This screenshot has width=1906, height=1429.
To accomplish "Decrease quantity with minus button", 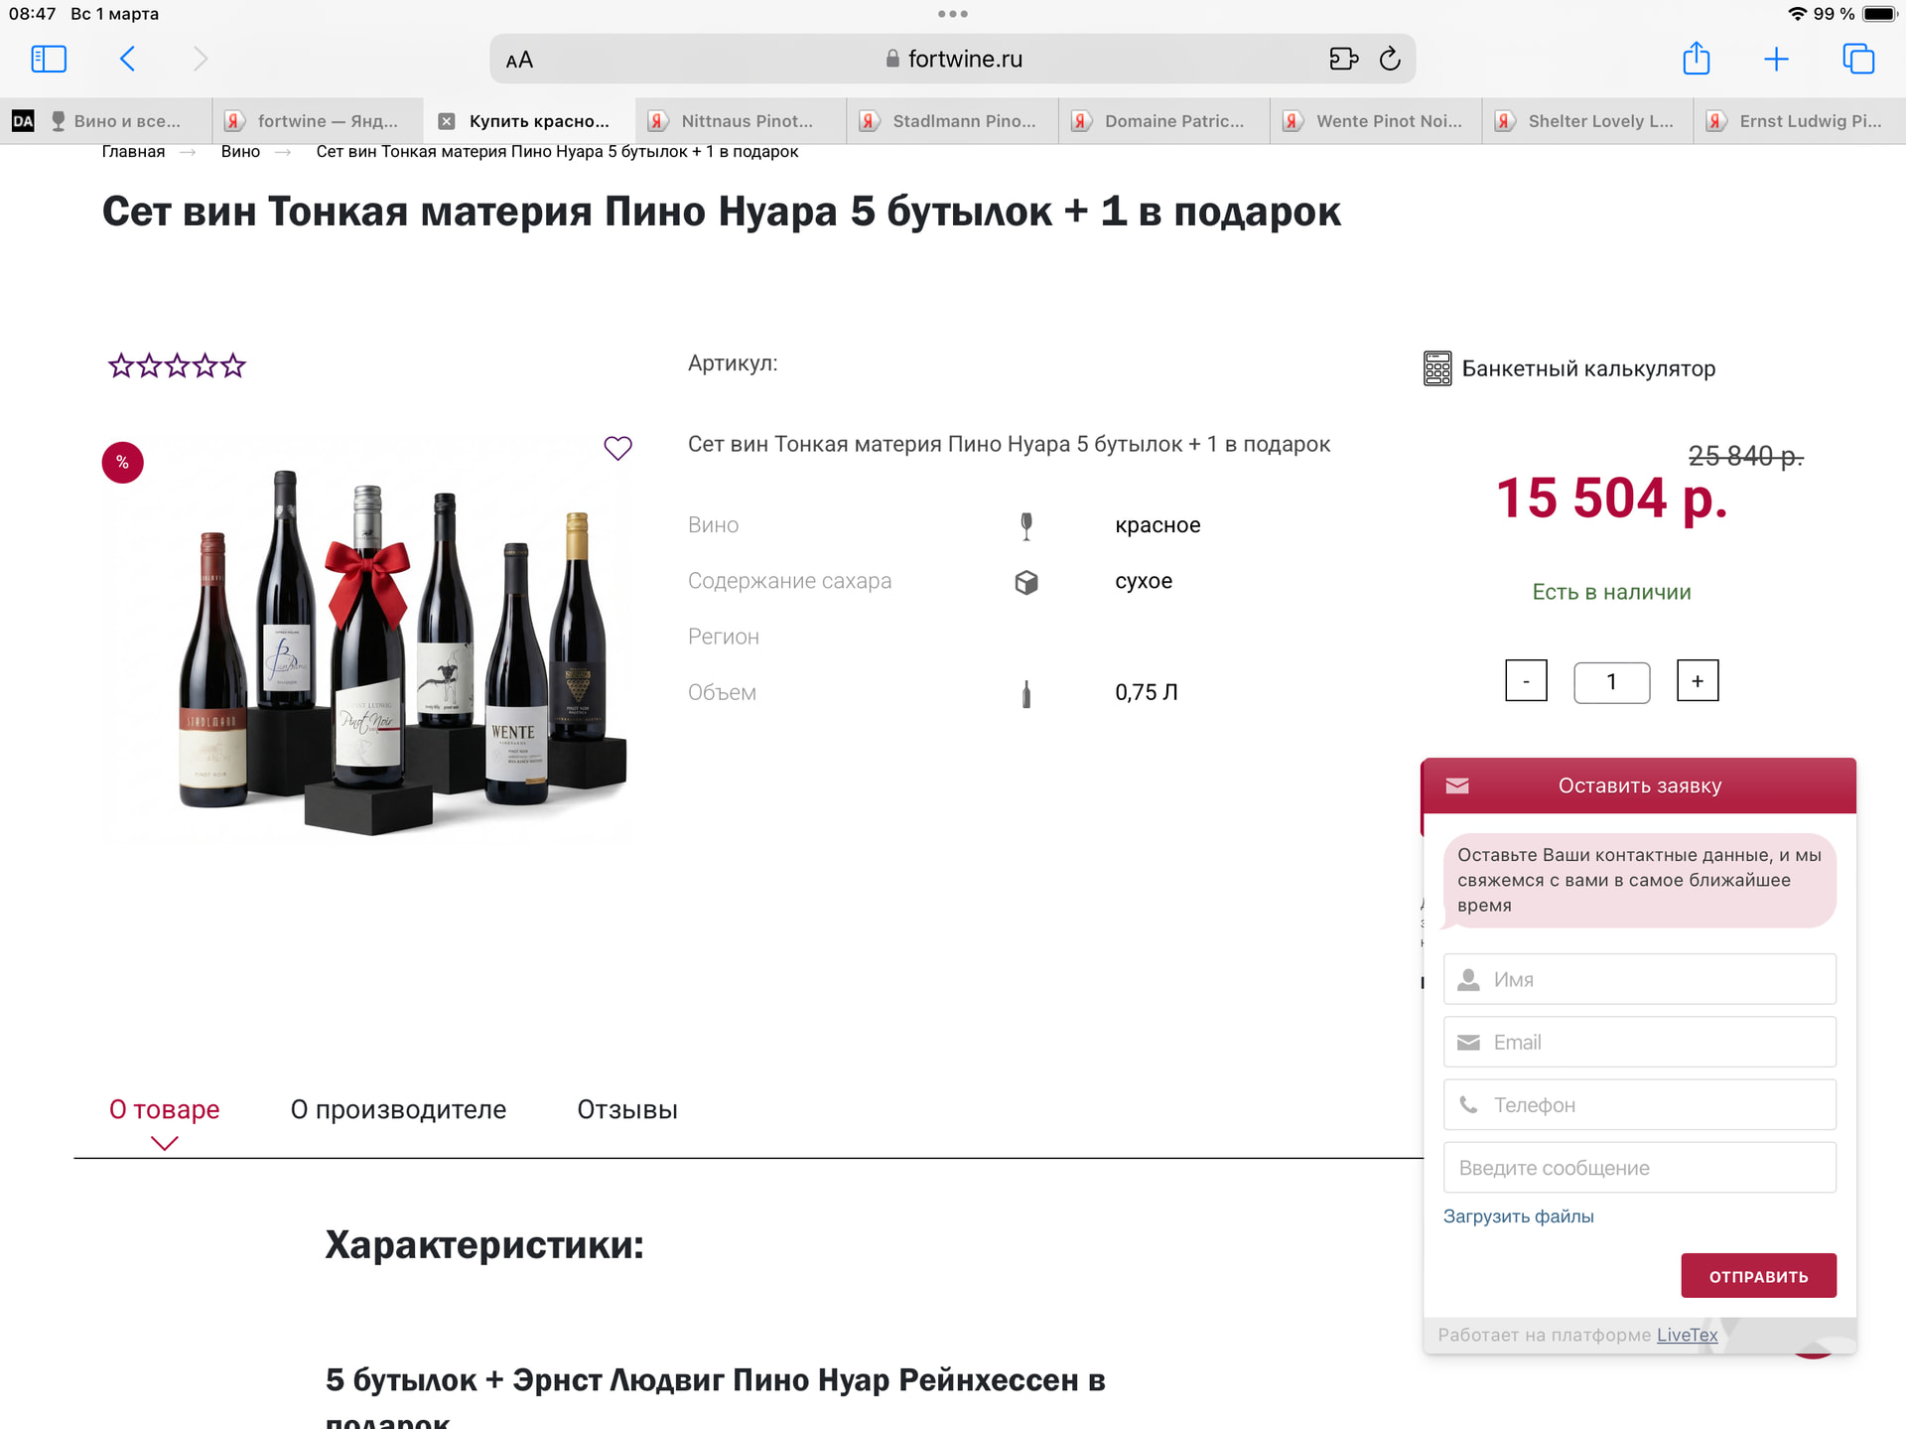I will point(1526,681).
